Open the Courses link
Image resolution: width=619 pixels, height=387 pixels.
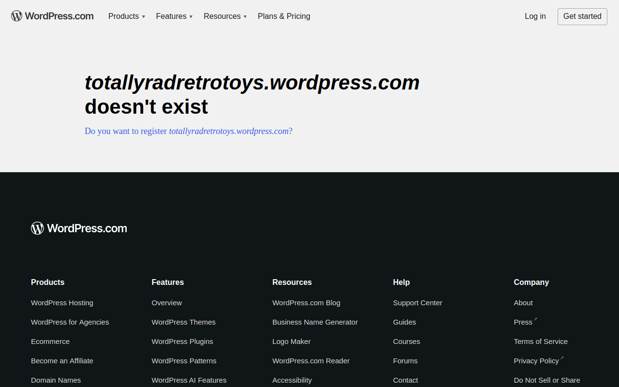(x=407, y=342)
